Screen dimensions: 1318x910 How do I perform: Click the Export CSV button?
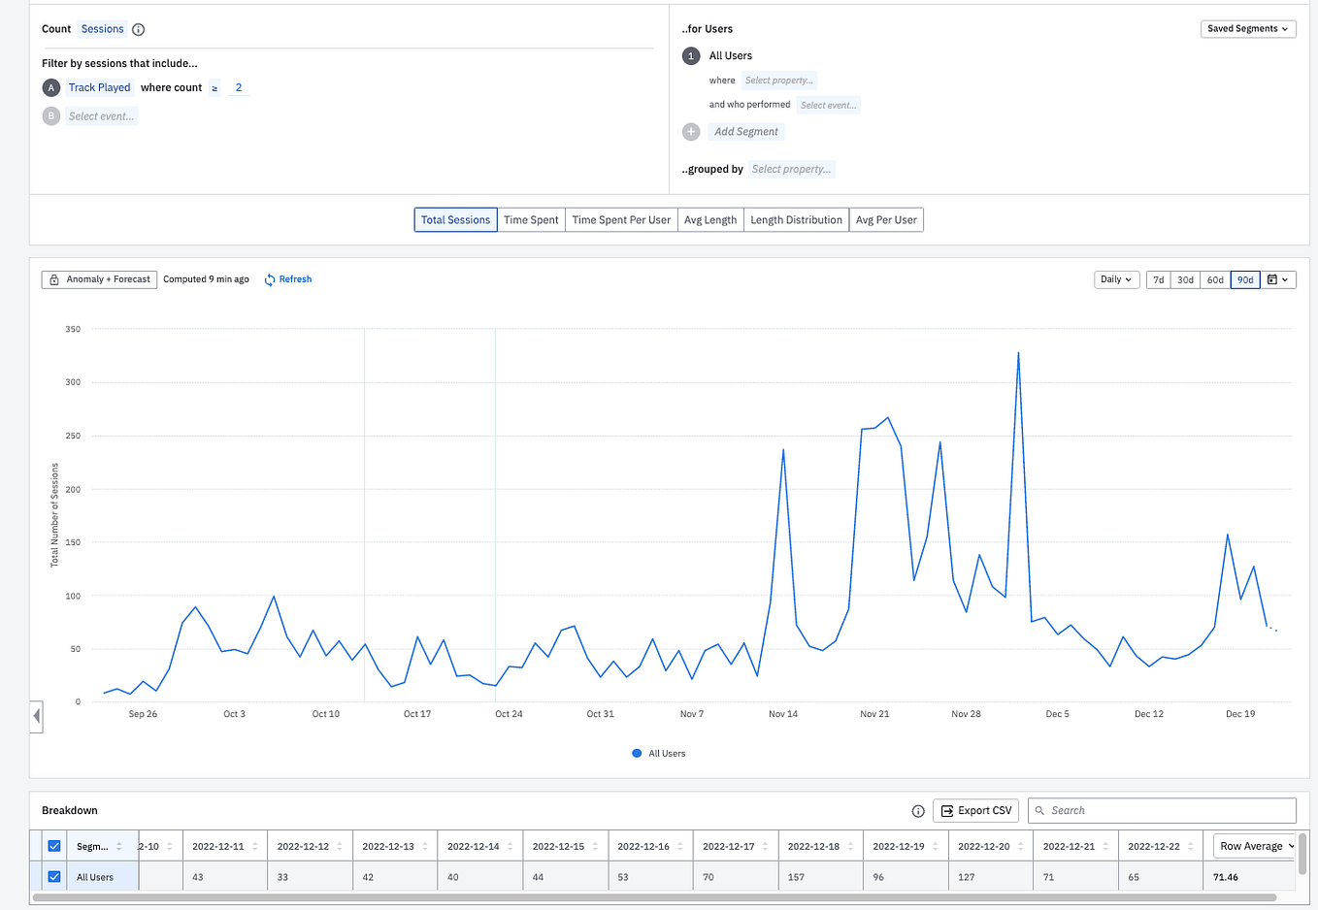point(976,811)
